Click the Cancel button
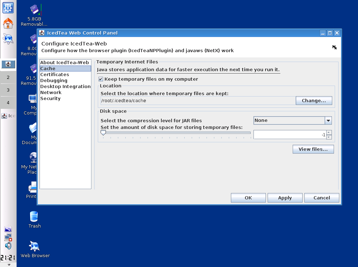The height and width of the screenshot is (267, 358). 322,198
